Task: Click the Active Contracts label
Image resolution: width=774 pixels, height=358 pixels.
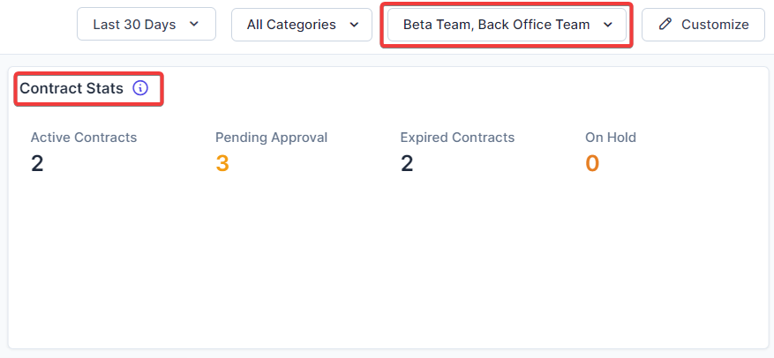Action: click(x=84, y=138)
